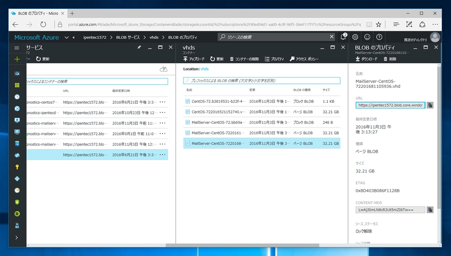Open the Azure portal hamburger menu
This screenshot has height=256, width=451.
[x=17, y=48]
